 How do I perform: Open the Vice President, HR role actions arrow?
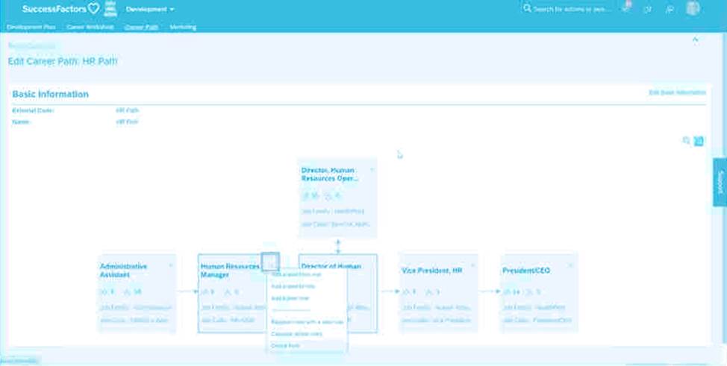470,264
